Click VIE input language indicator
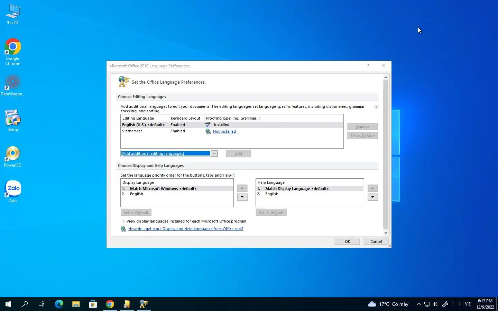498x311 pixels. pos(468,304)
